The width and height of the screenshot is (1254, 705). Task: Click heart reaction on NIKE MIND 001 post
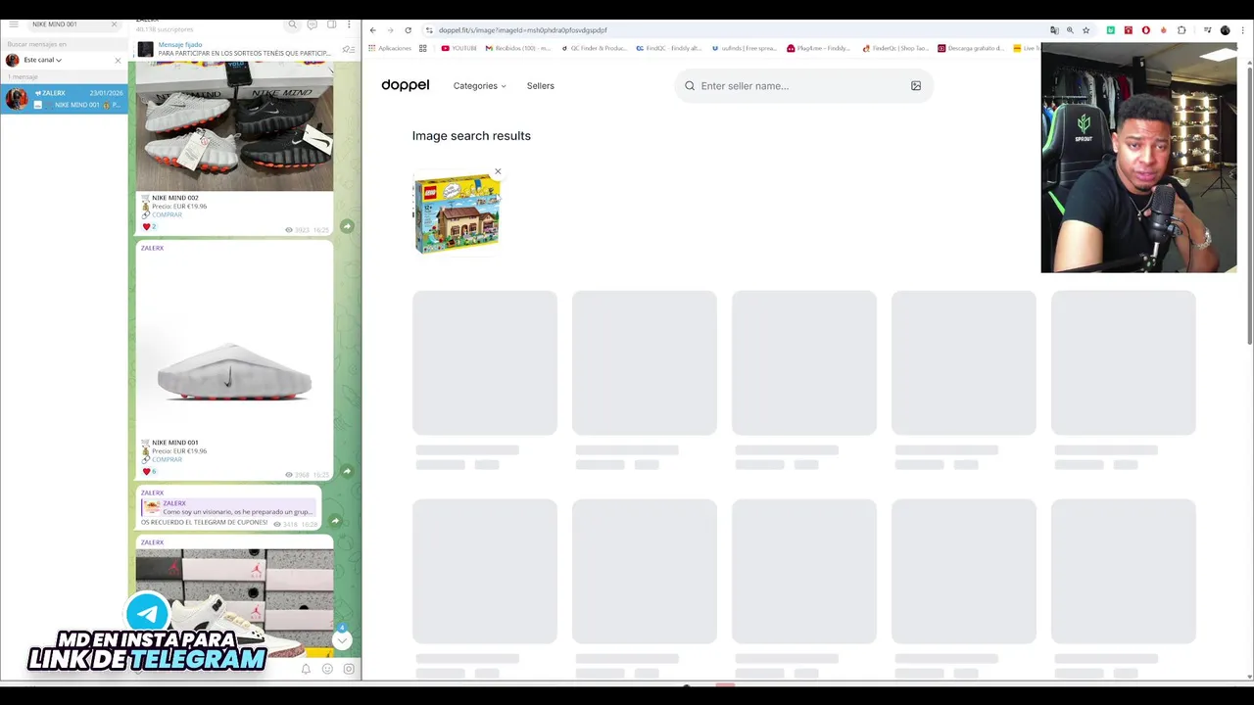(149, 471)
